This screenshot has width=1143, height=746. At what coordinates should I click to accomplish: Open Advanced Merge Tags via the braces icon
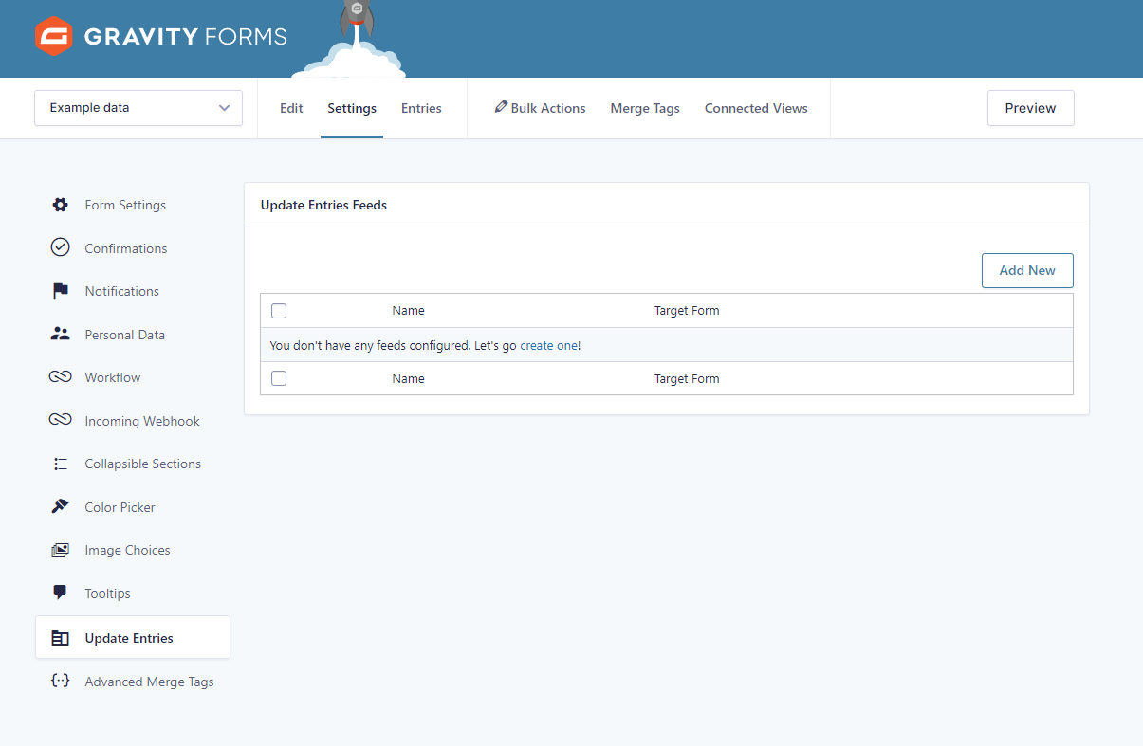(x=60, y=681)
